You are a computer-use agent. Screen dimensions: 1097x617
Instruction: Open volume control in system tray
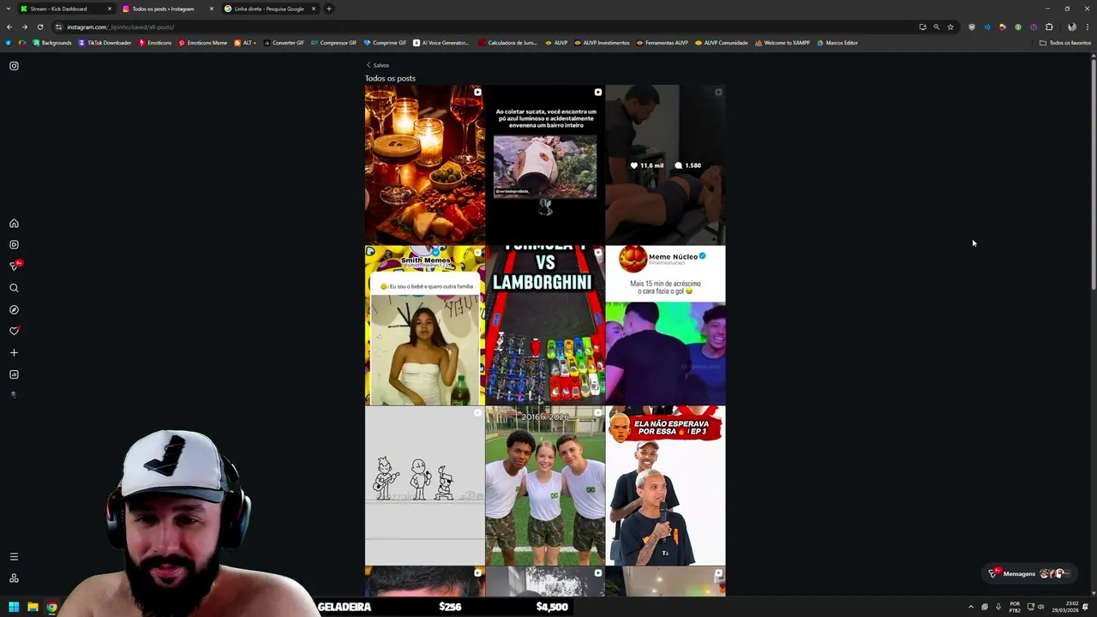[1041, 607]
